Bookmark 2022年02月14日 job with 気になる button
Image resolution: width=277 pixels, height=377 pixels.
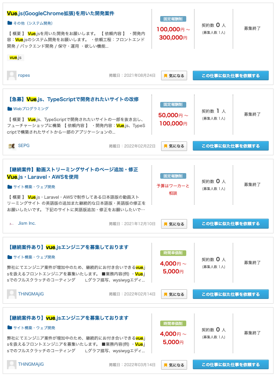pyautogui.click(x=174, y=294)
